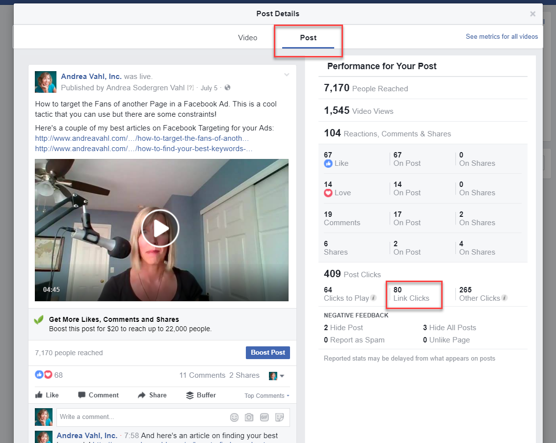
Task: Click the 04:45 video duration label
Action: pos(52,289)
